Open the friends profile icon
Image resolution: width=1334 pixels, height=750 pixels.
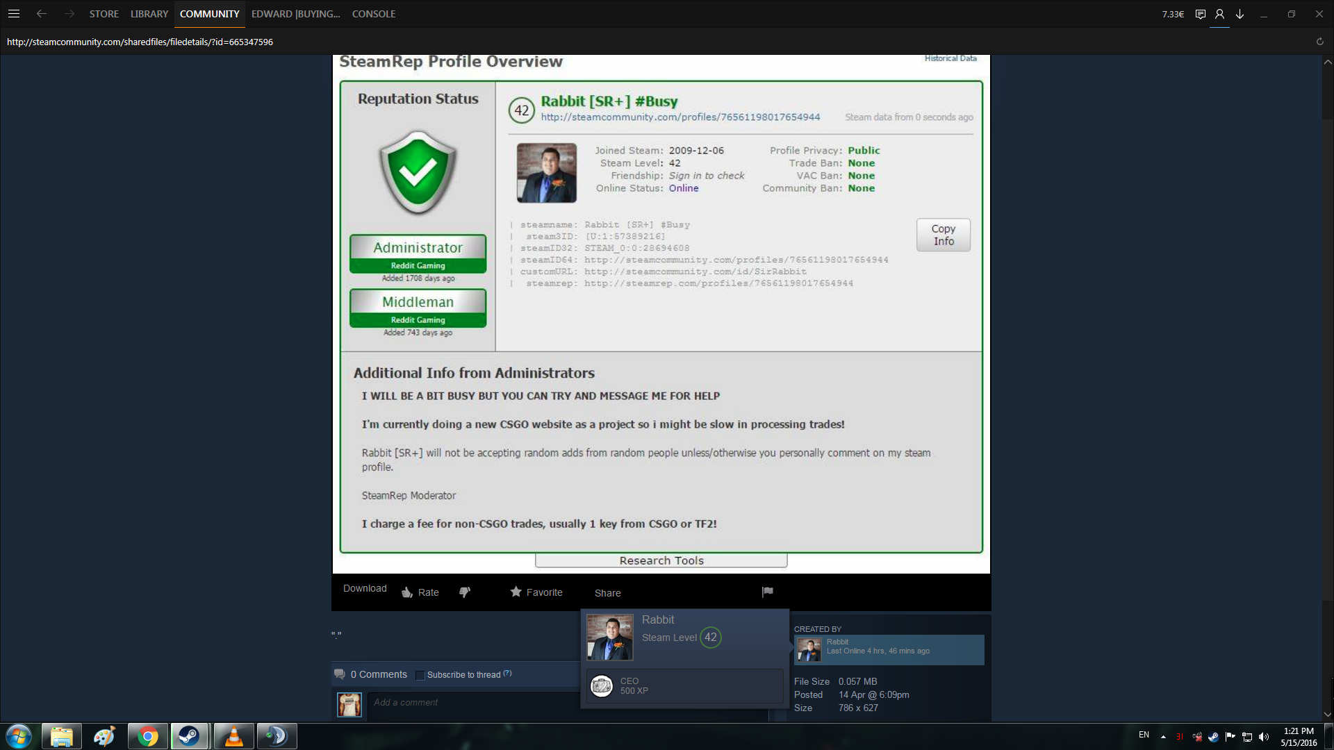(1219, 14)
